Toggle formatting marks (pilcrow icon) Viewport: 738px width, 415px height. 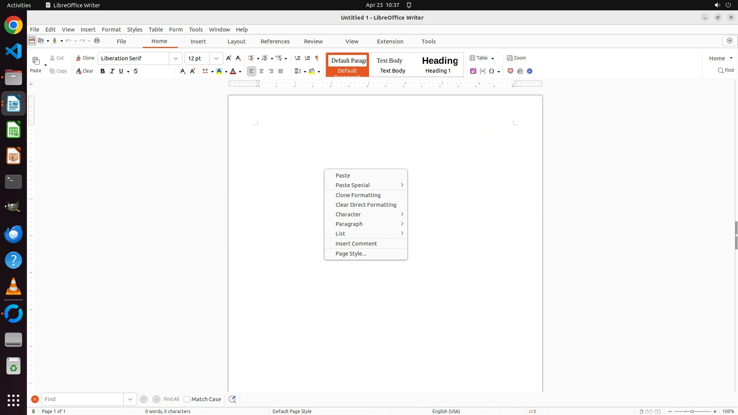[x=317, y=58]
